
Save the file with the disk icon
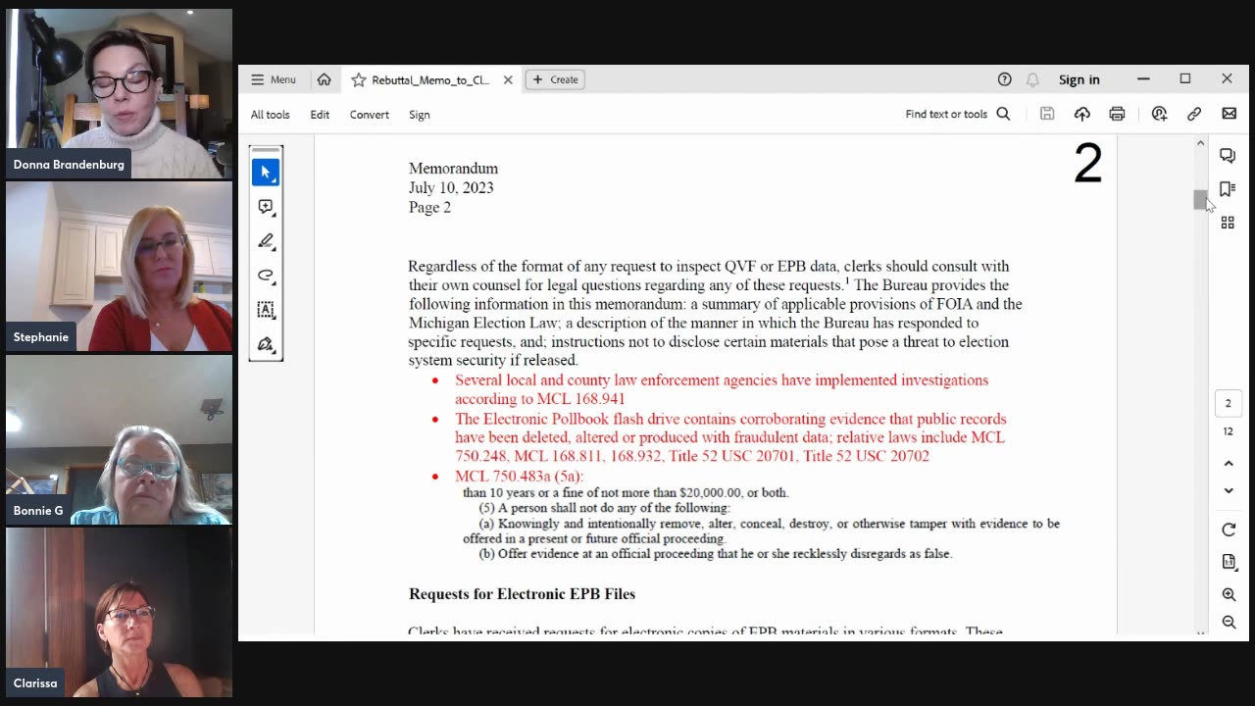(1047, 114)
